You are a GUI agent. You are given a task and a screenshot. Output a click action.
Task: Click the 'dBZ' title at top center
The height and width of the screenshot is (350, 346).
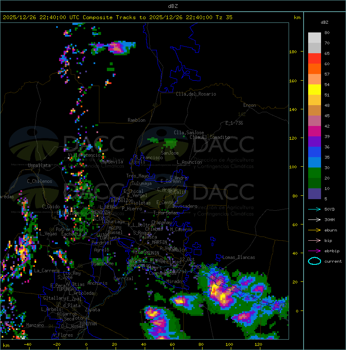click(x=173, y=6)
